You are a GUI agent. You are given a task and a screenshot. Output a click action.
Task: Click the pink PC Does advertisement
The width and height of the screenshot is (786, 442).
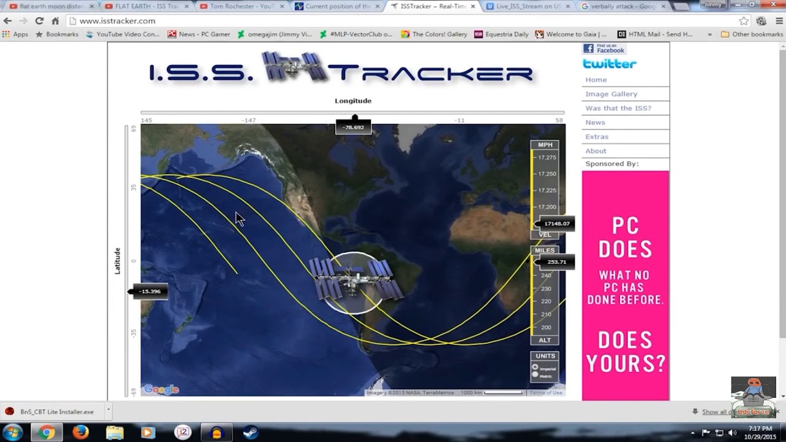[x=625, y=285]
